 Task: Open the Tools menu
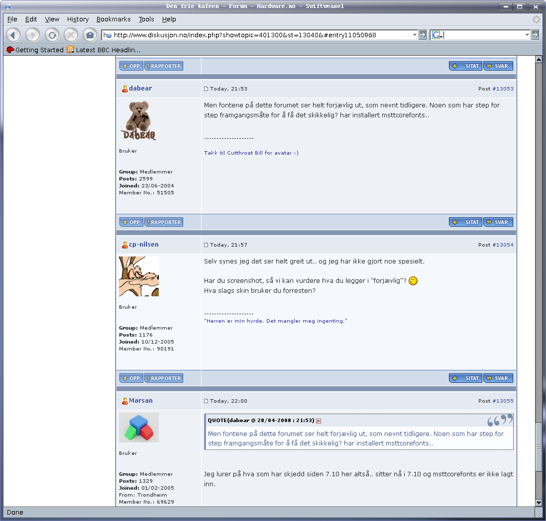(x=146, y=19)
